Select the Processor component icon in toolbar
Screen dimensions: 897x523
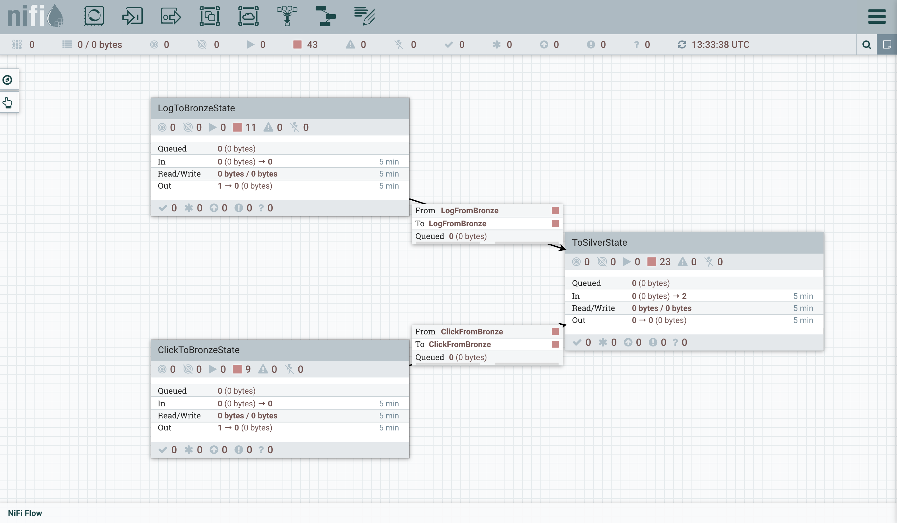coord(94,16)
